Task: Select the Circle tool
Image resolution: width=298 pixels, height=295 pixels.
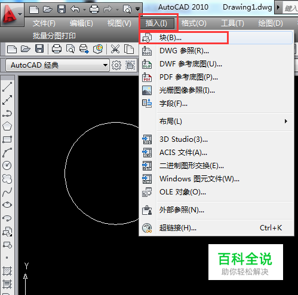Action: coord(7,166)
